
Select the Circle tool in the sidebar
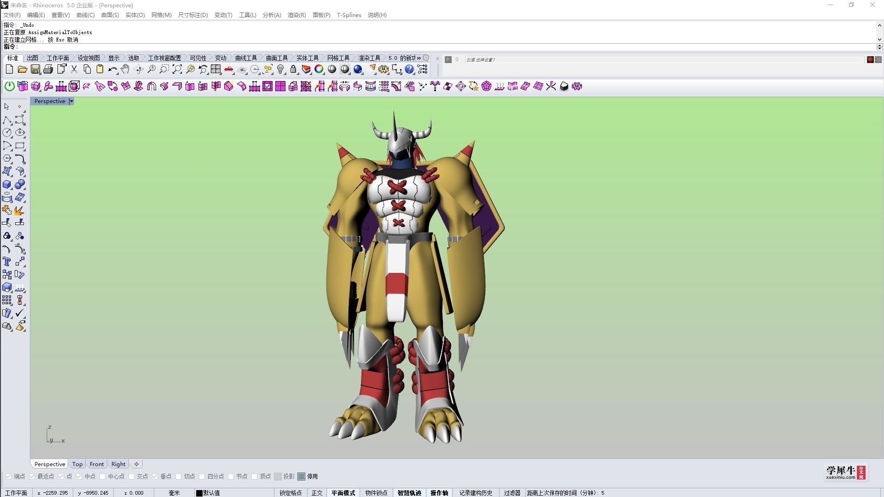[x=7, y=133]
